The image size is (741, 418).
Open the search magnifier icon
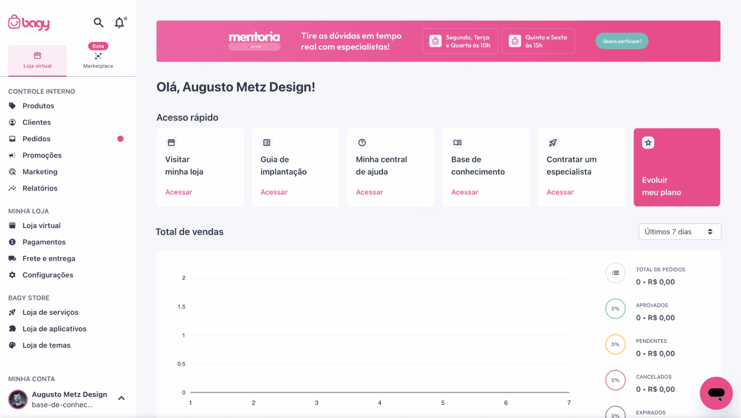click(x=98, y=22)
